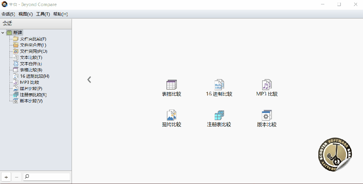The width and height of the screenshot is (363, 184).
Task: Start an MP3 比较 session icon
Action: 267,85
